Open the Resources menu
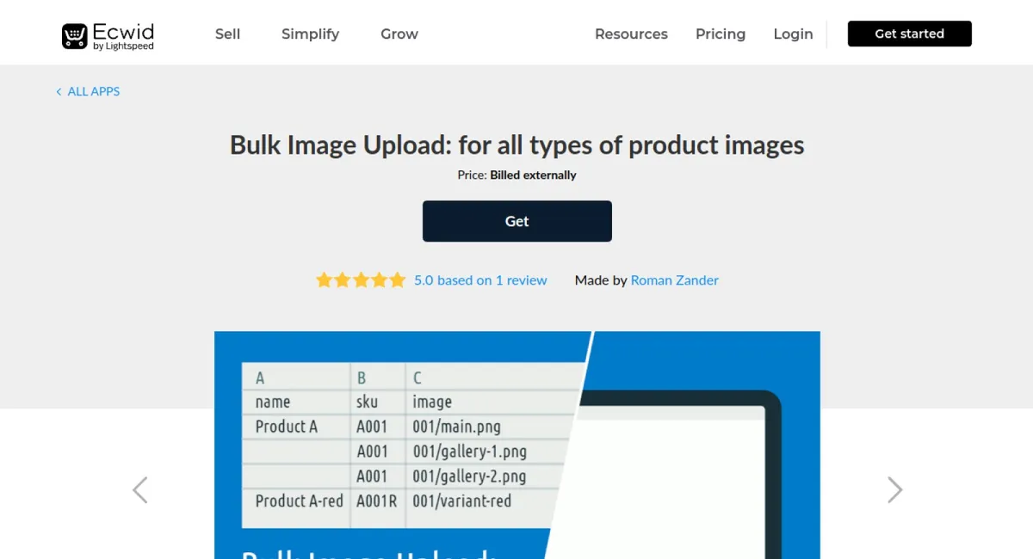Screen dimensions: 1033x559 (631, 34)
